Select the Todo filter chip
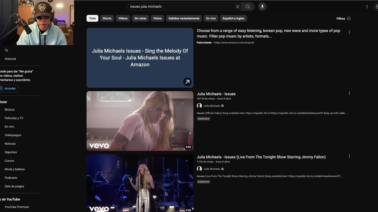 [x=92, y=18]
